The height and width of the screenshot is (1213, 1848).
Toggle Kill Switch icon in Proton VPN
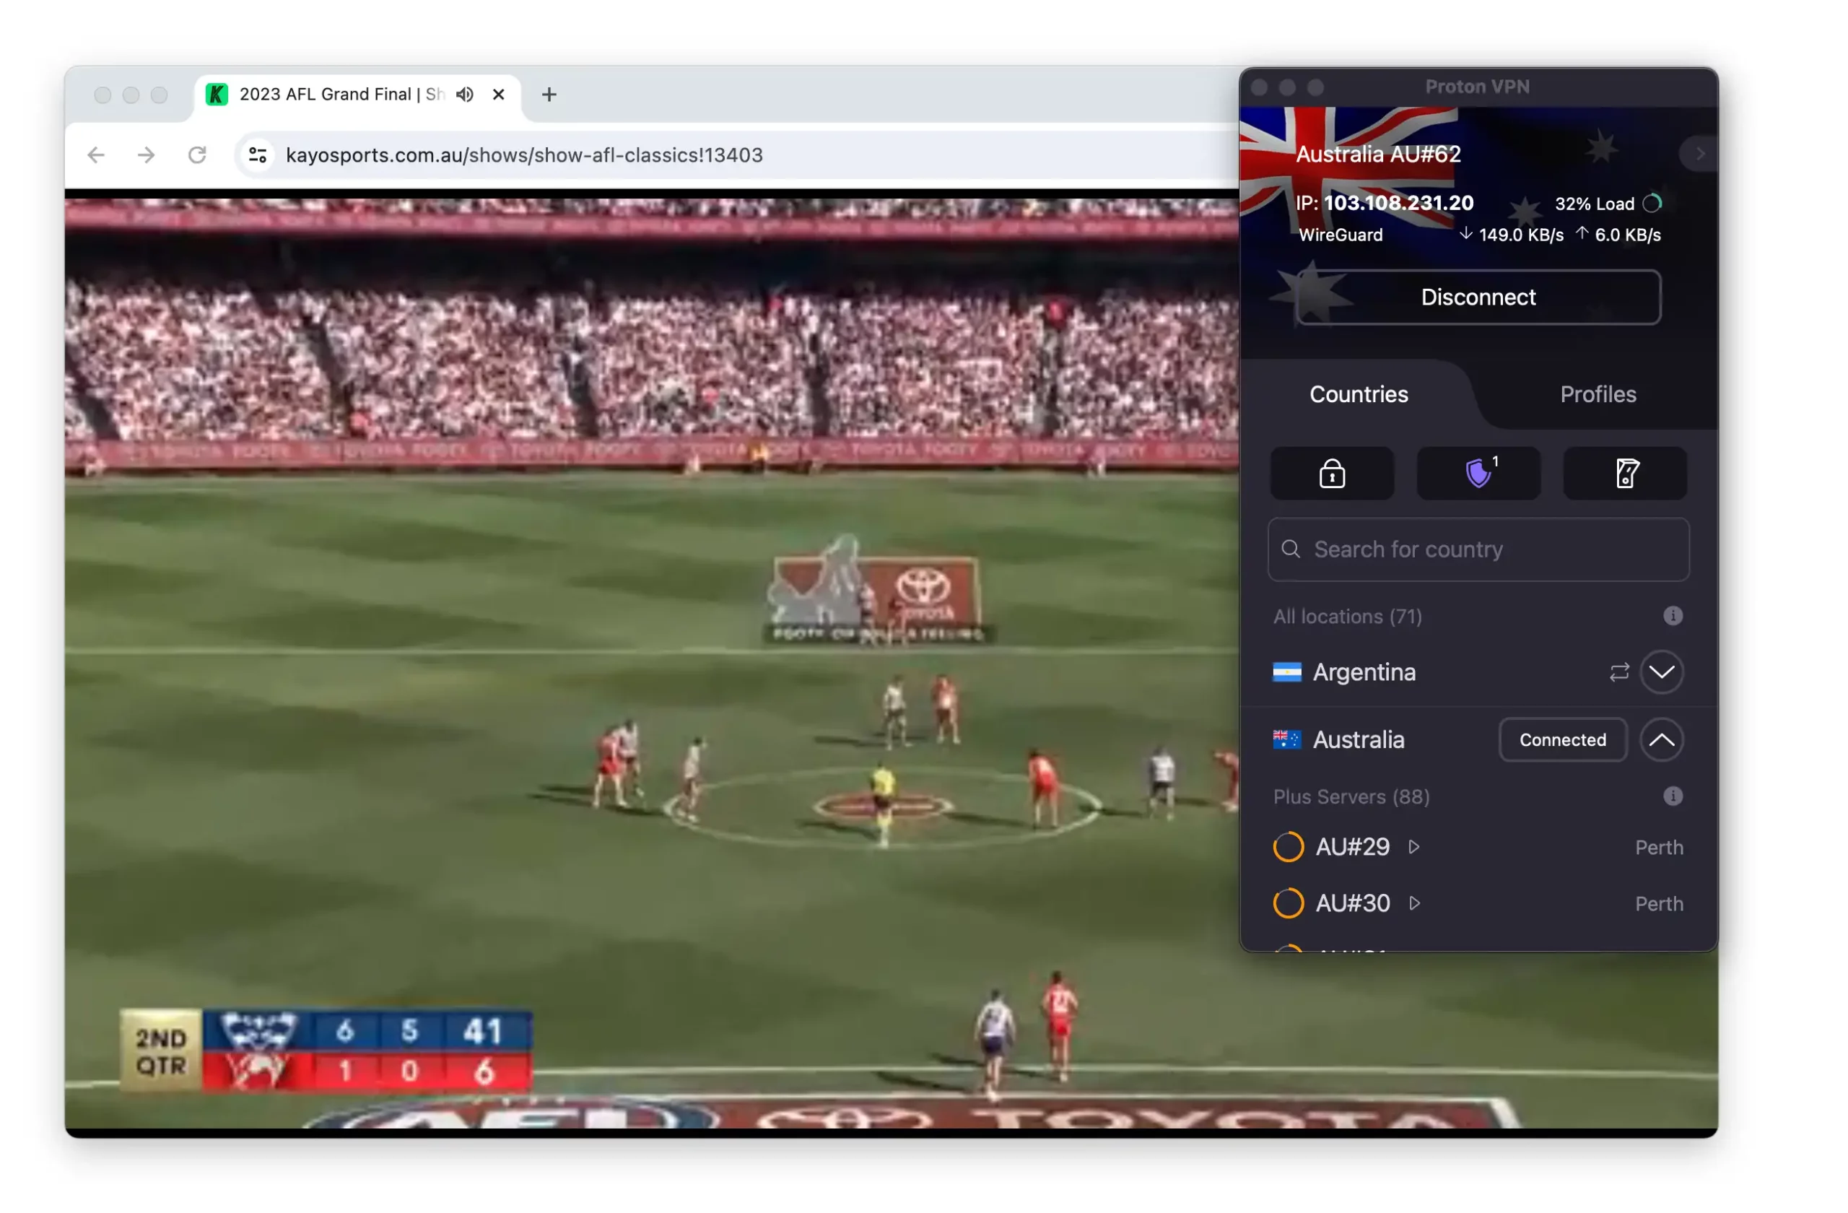pyautogui.click(x=1624, y=473)
